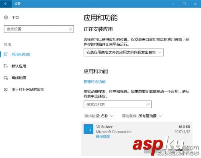Viewport: 201px width, 158px height.
Task: Focus the 查找设置 search field
Action: tap(39, 29)
